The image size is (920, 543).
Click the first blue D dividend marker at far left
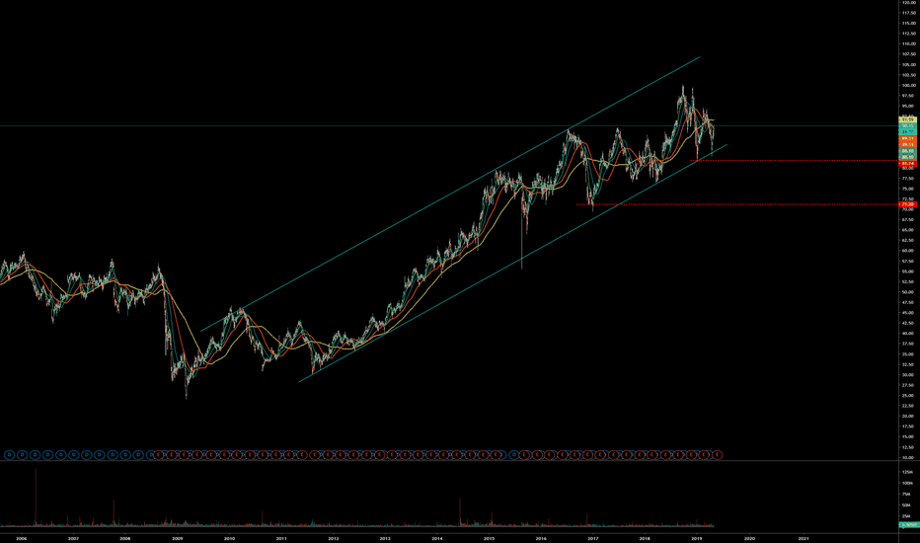click(9, 455)
